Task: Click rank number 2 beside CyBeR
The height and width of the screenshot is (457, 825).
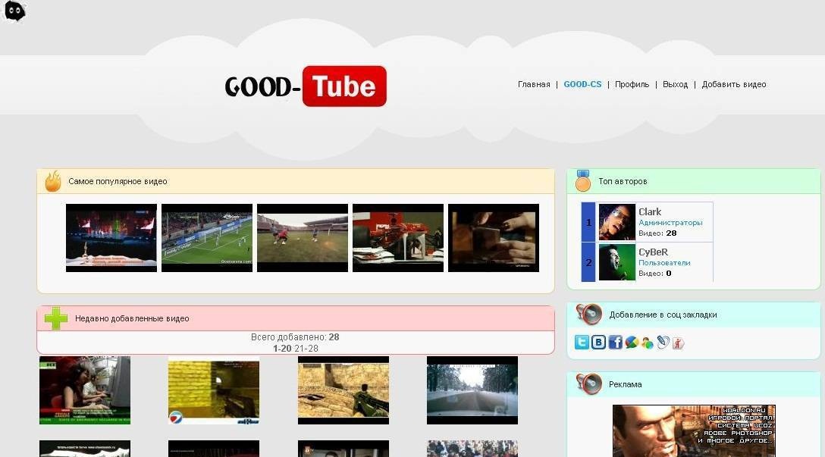Action: click(x=588, y=262)
